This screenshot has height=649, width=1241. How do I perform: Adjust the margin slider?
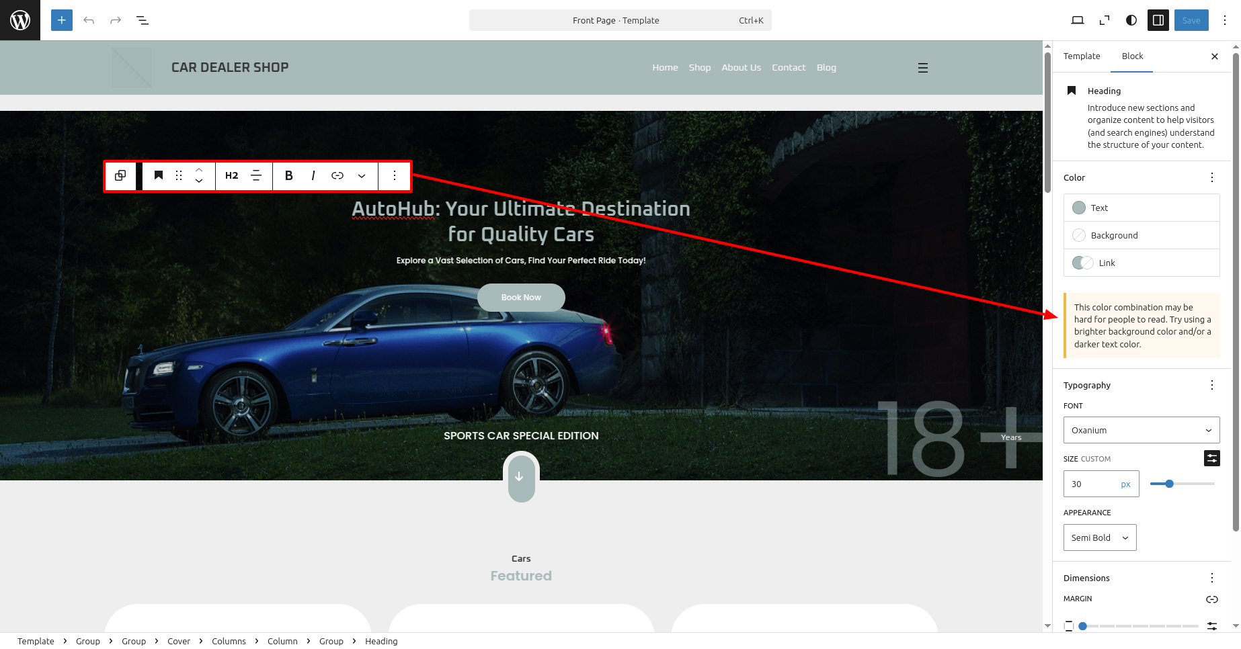(x=1139, y=626)
